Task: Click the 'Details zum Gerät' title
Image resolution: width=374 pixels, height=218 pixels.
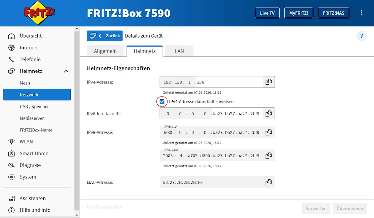Action: (144, 36)
